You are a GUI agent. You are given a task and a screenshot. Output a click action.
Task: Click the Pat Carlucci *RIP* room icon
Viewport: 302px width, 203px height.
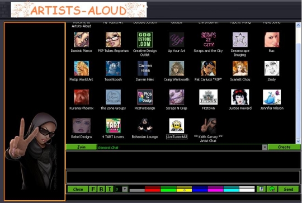(x=209, y=68)
